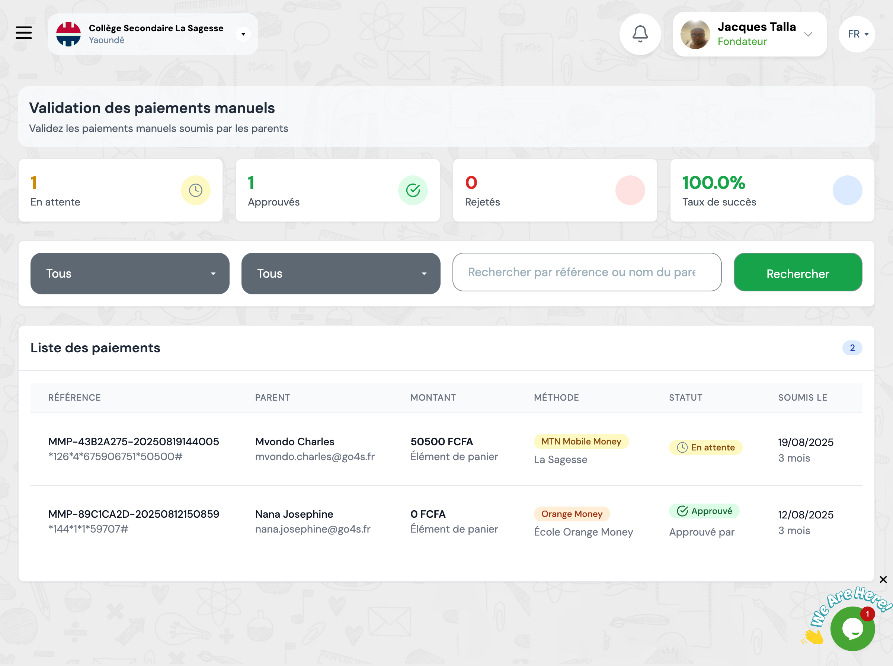893x666 pixels.
Task: Click the En attente status badge
Action: 705,447
